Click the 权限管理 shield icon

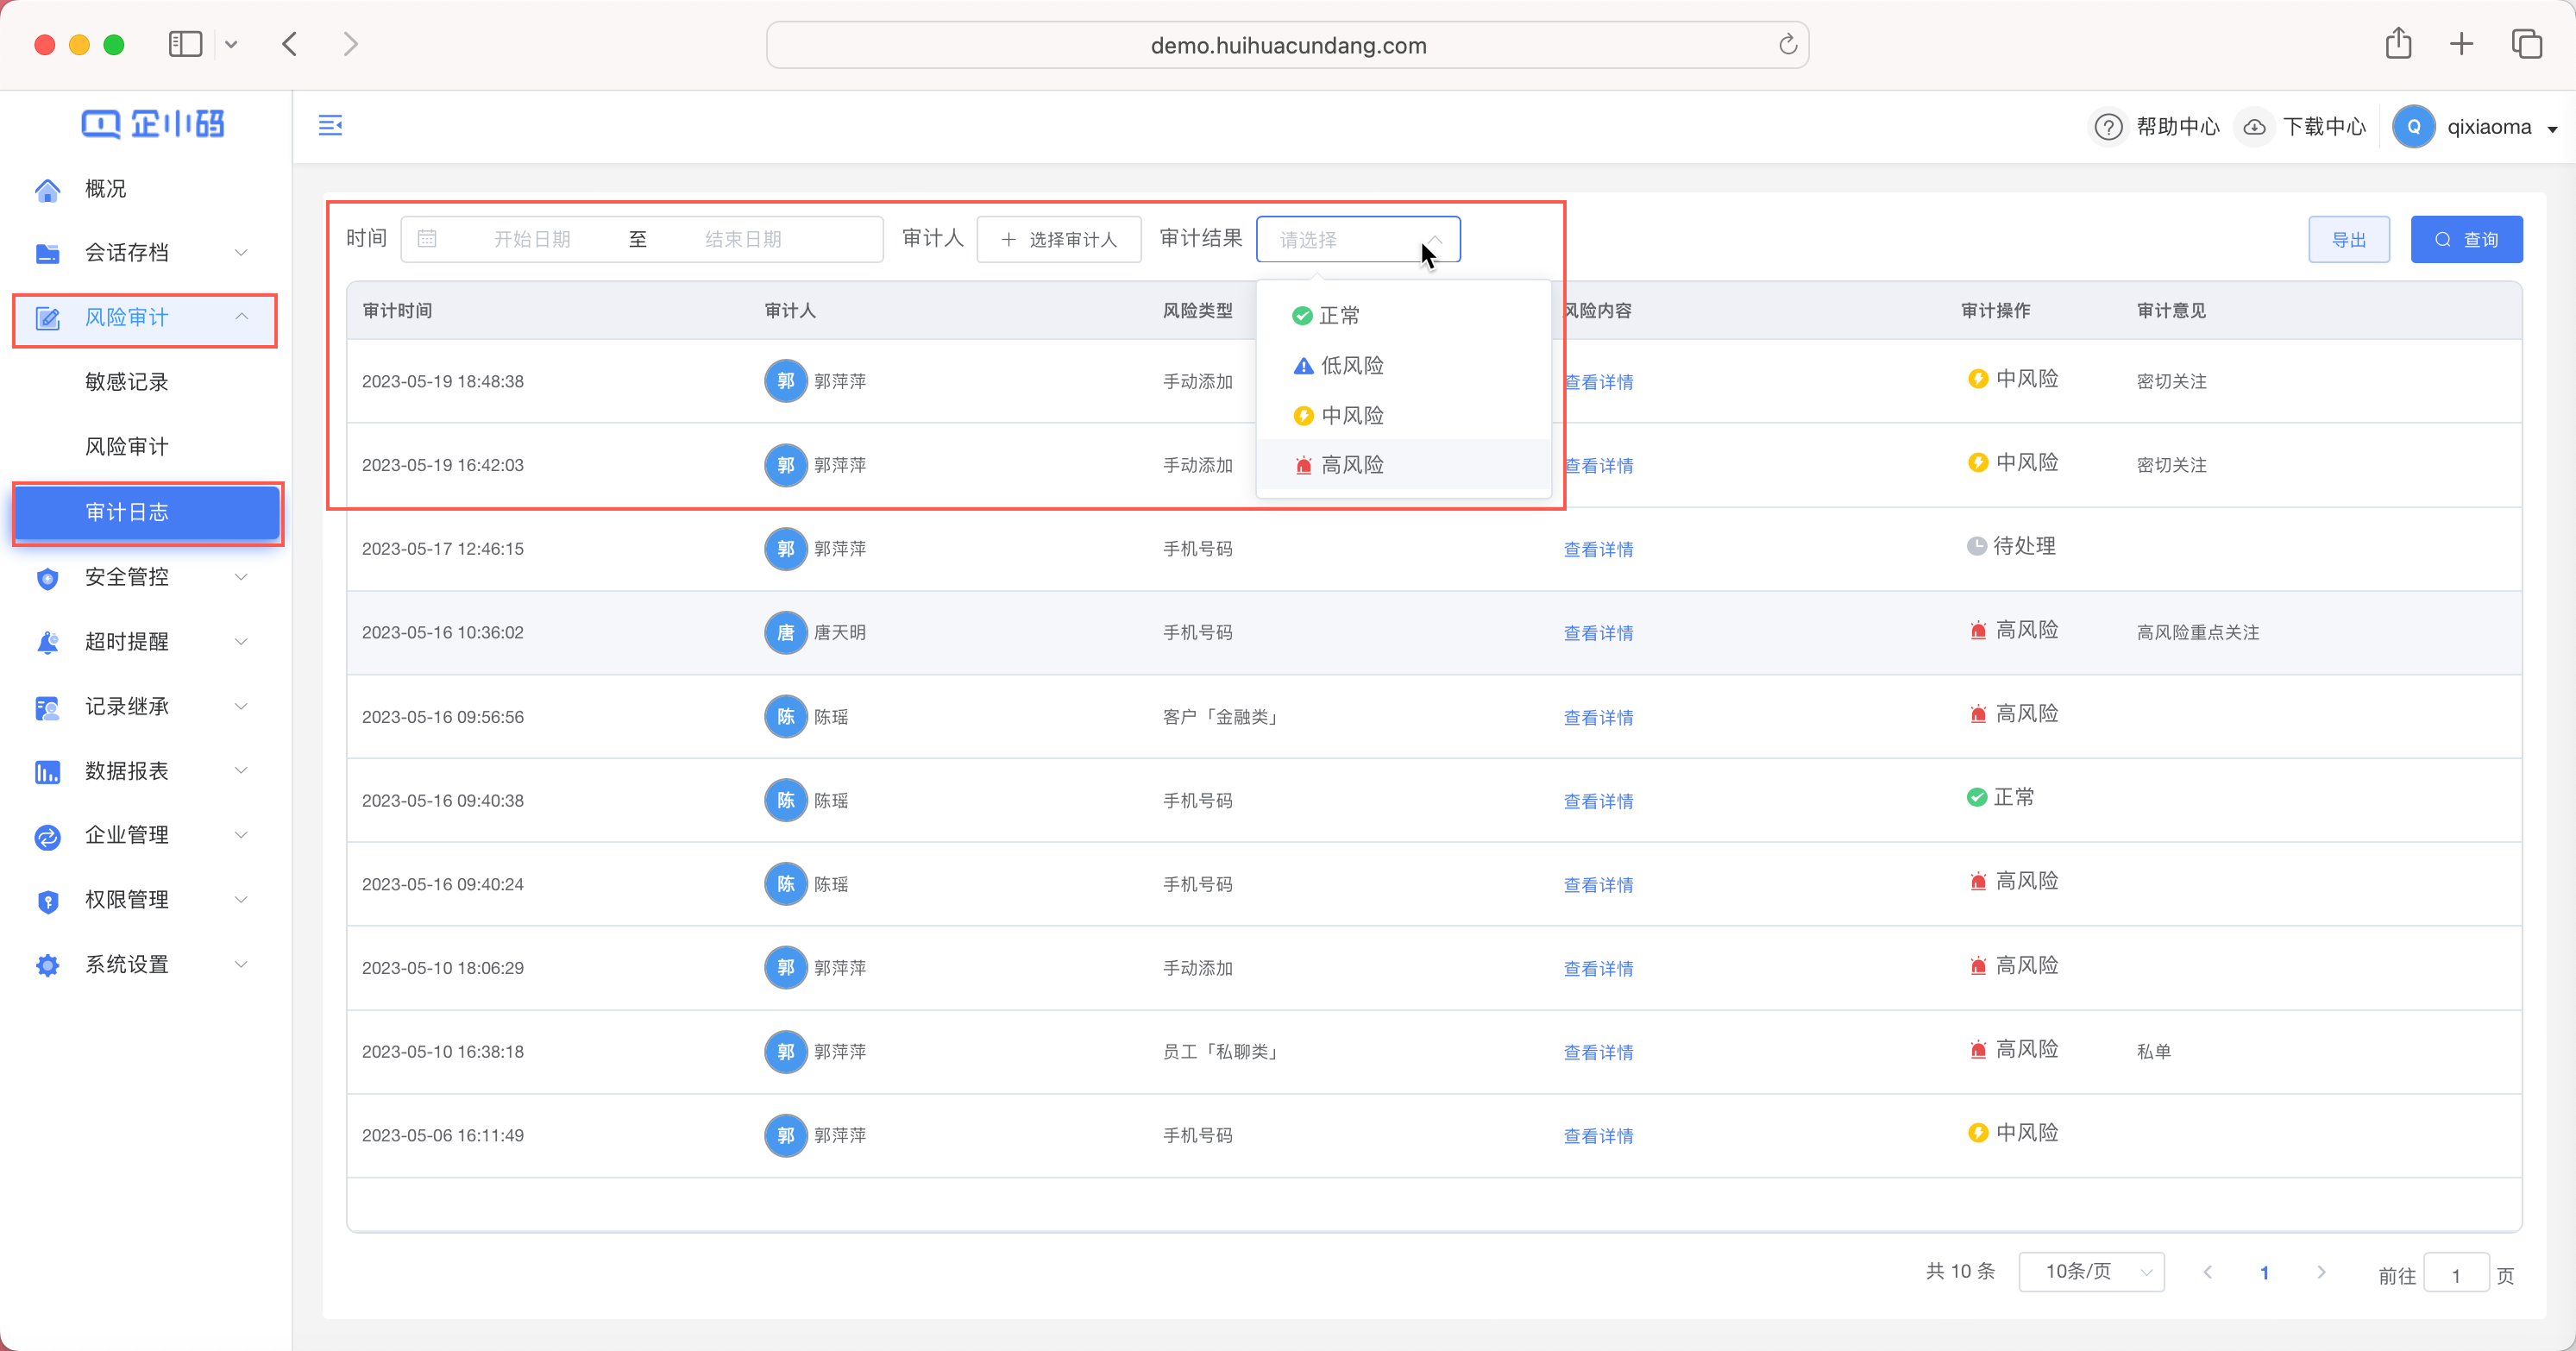[47, 901]
